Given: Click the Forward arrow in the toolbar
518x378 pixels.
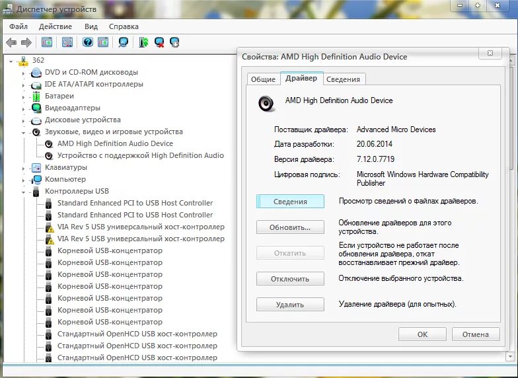Looking at the screenshot, I should pyautogui.click(x=26, y=42).
